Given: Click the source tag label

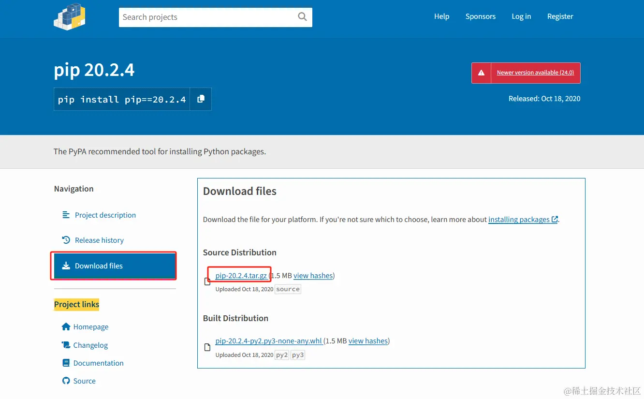Looking at the screenshot, I should [288, 289].
